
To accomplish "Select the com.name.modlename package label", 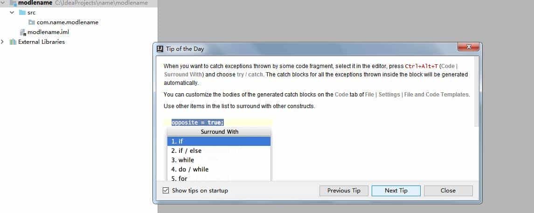I will click(67, 22).
